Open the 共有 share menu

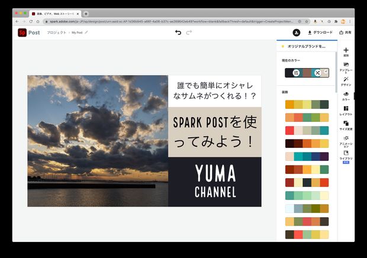click(x=345, y=33)
